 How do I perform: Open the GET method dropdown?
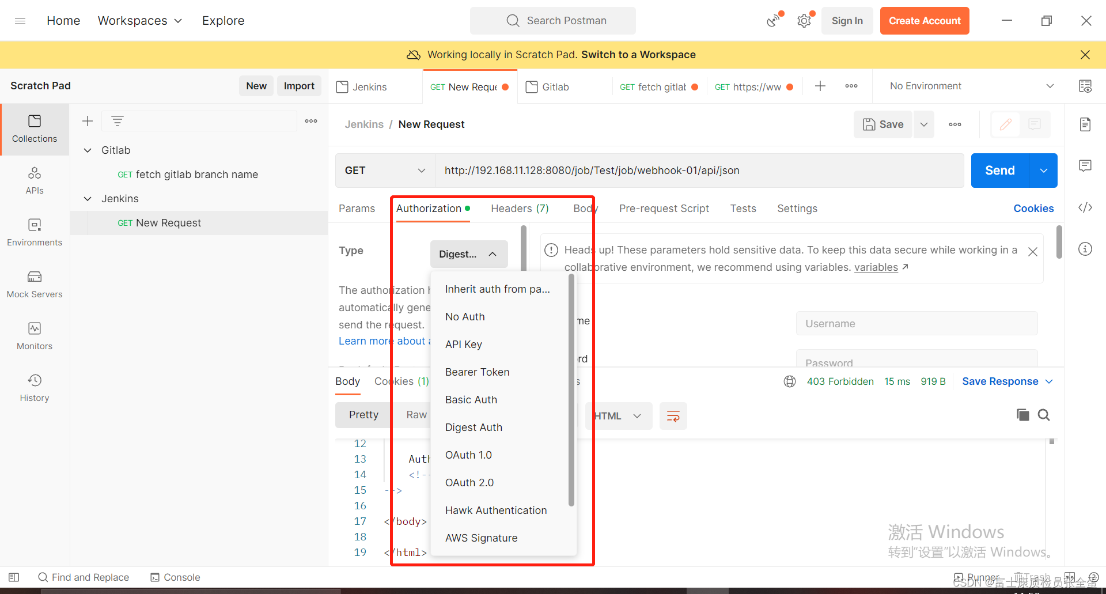tap(385, 171)
